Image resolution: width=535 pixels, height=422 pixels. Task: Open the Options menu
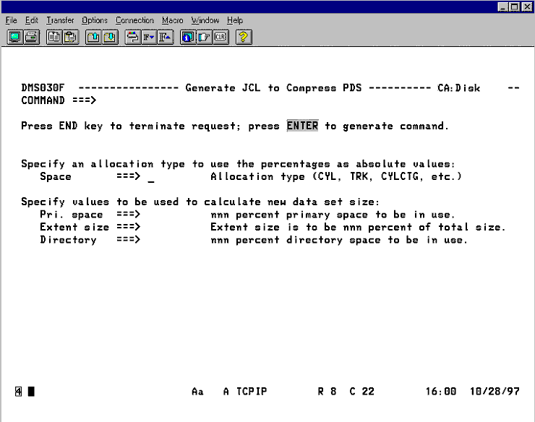click(95, 20)
